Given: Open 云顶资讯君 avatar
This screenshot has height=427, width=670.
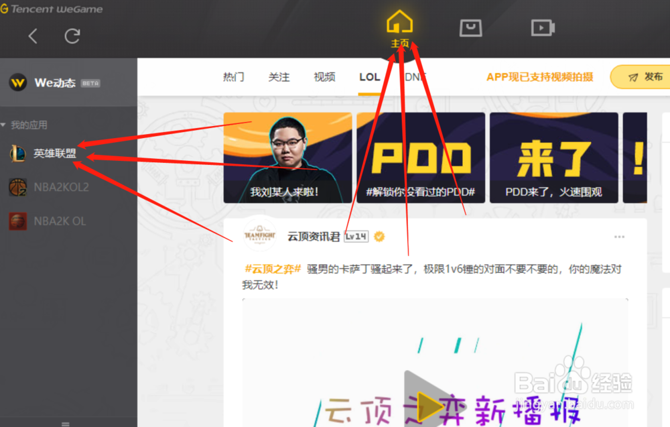Looking at the screenshot, I should tap(260, 235).
